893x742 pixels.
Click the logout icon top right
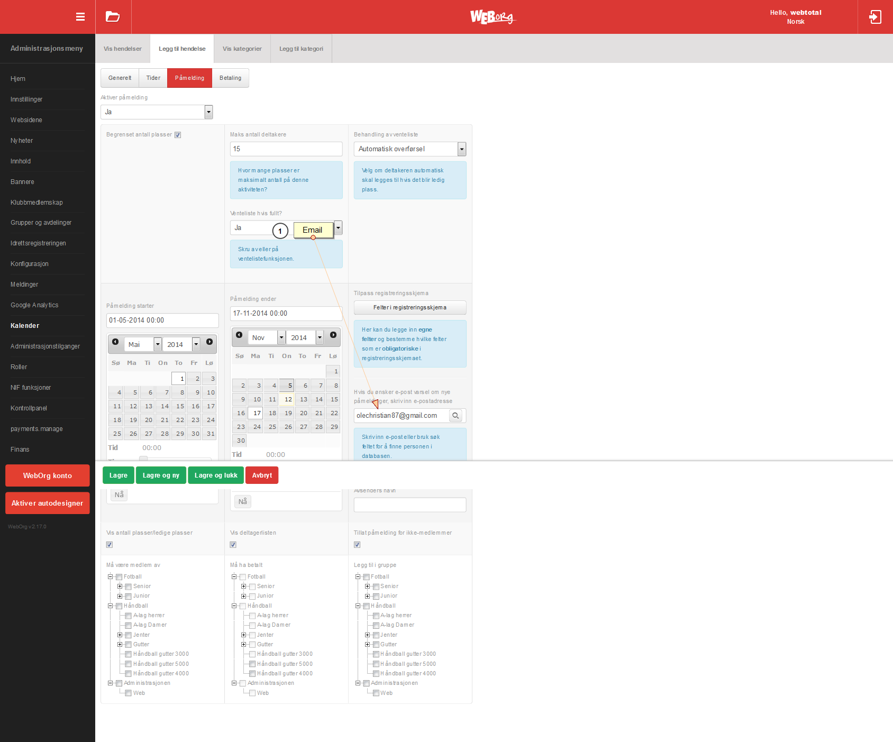875,17
